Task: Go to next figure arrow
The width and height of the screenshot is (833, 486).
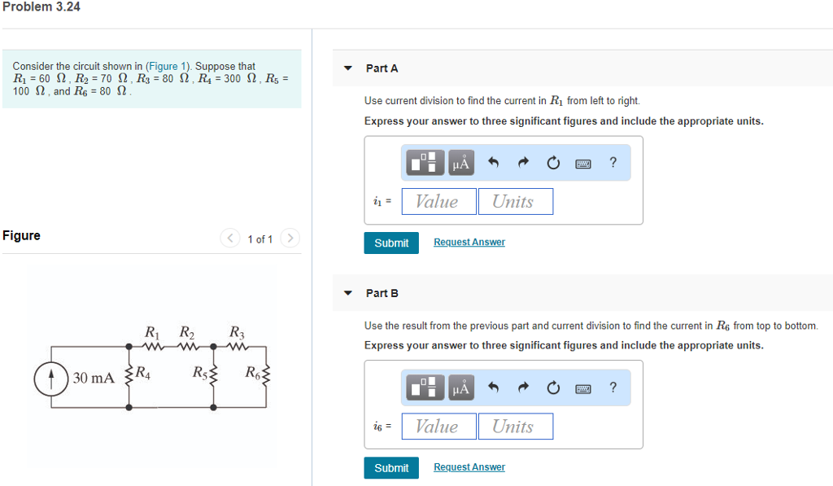Action: tap(290, 238)
